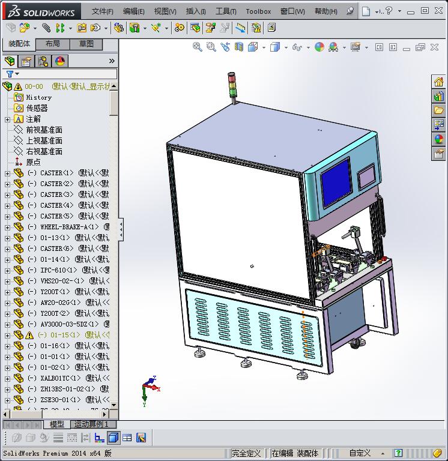The width and height of the screenshot is (448, 461).
Task: Click the Assembly Features icon
Action: coord(135,28)
